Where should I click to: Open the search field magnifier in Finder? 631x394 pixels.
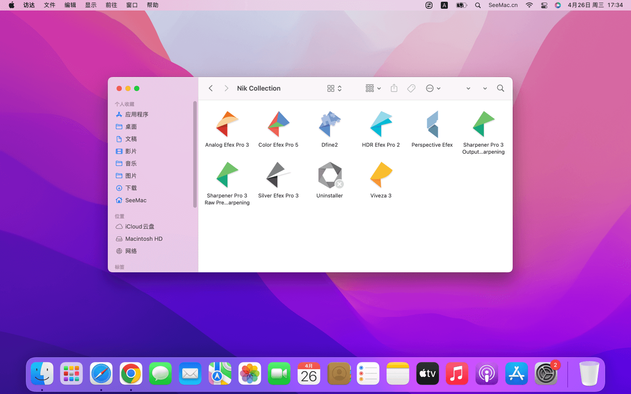500,88
